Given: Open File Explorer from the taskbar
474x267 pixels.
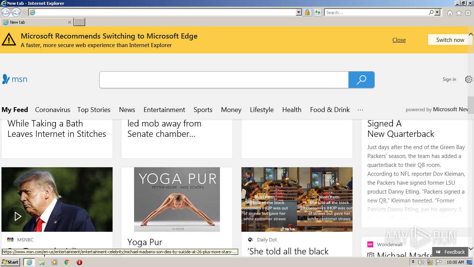Looking at the screenshot, I should point(42,262).
